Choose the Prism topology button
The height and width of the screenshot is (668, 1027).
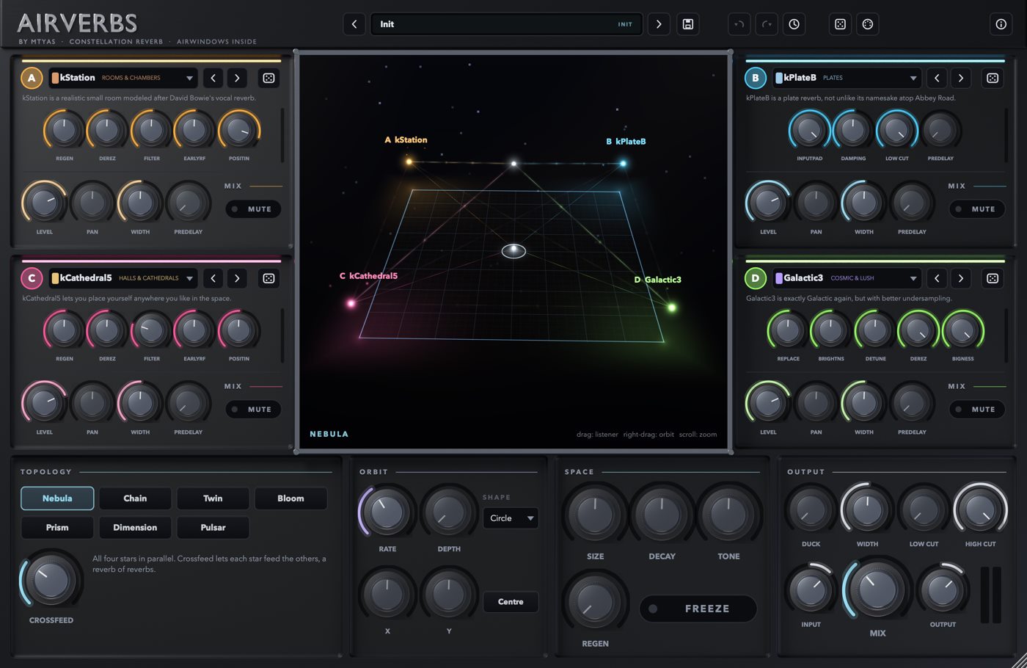click(57, 528)
